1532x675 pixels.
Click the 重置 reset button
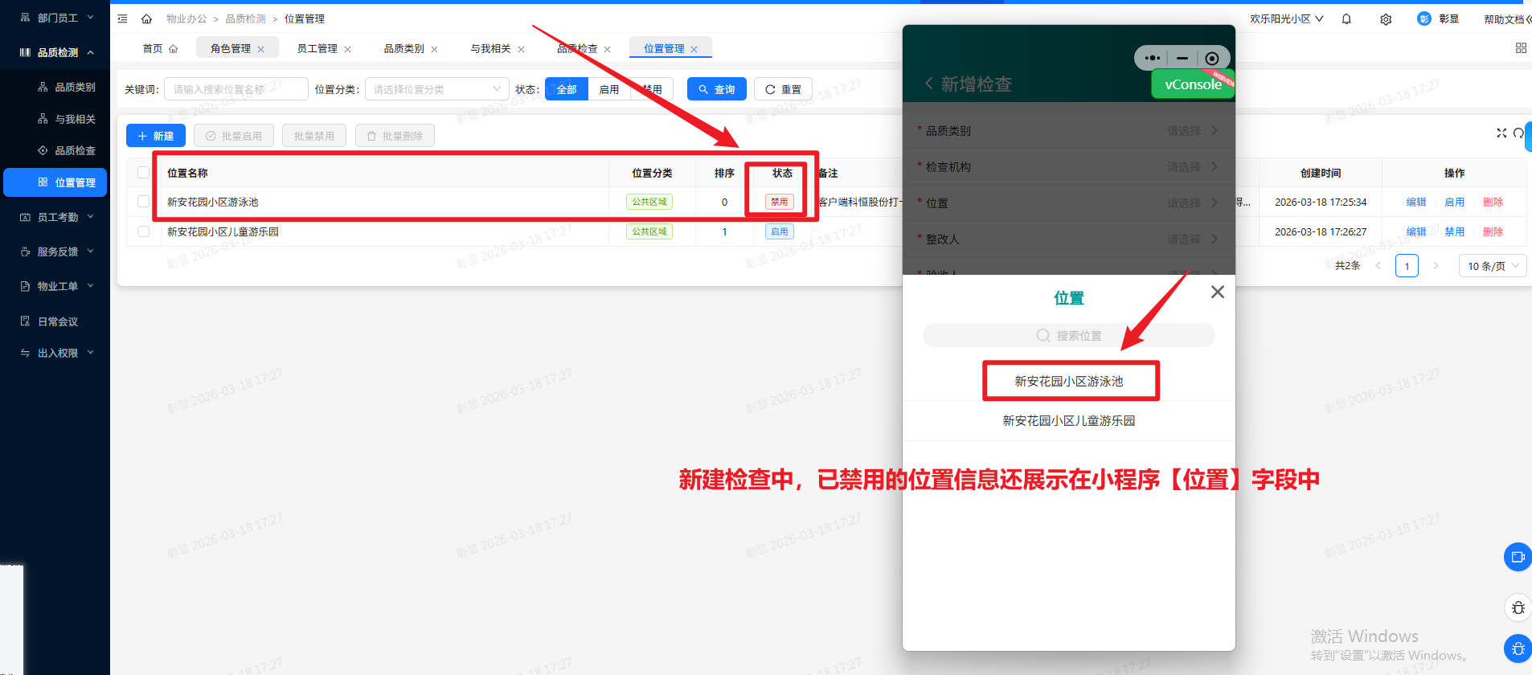coord(783,89)
